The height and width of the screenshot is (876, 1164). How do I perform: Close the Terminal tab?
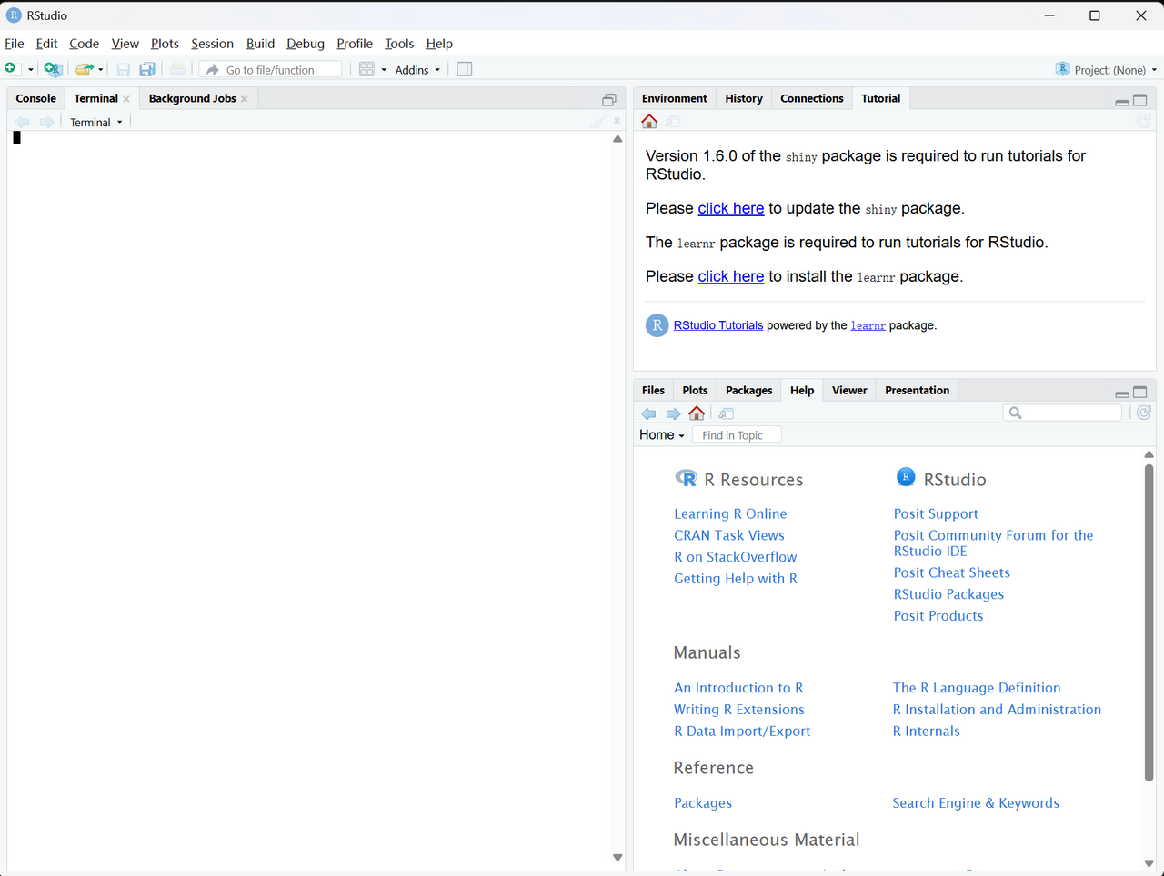click(x=126, y=99)
